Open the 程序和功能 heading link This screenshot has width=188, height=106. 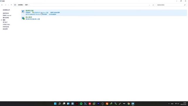29,11
